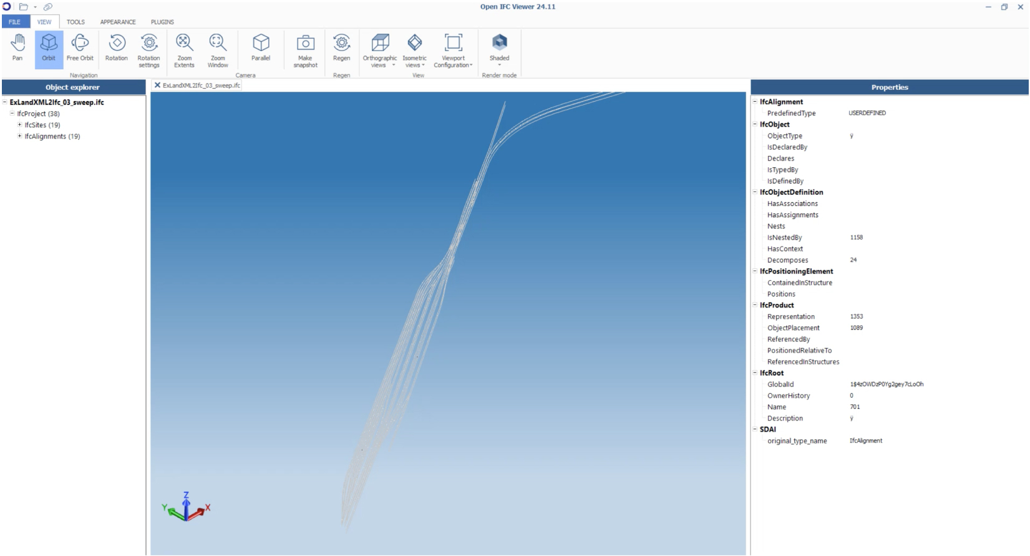1030x556 pixels.
Task: Open the APPEARANCE ribbon tab
Action: [x=118, y=22]
